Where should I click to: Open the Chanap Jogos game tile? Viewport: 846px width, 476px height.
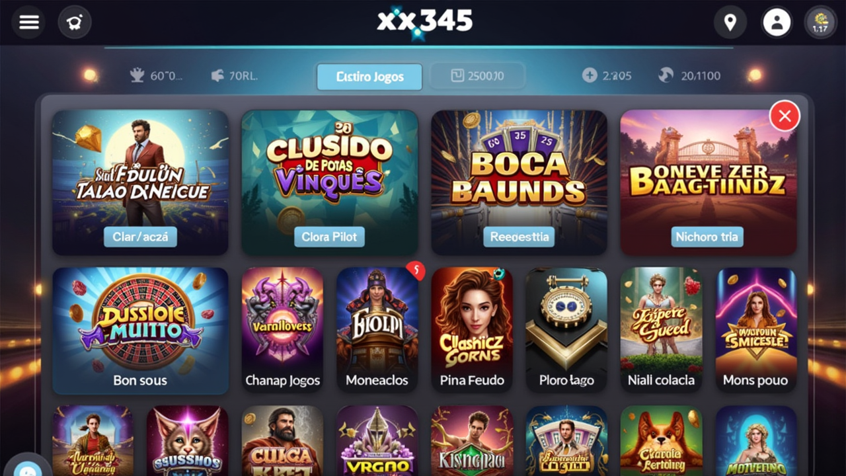282,330
